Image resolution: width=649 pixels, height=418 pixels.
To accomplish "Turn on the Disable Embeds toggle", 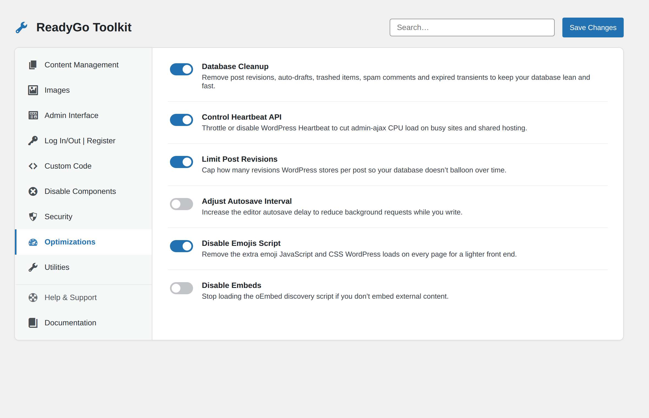I will (182, 288).
